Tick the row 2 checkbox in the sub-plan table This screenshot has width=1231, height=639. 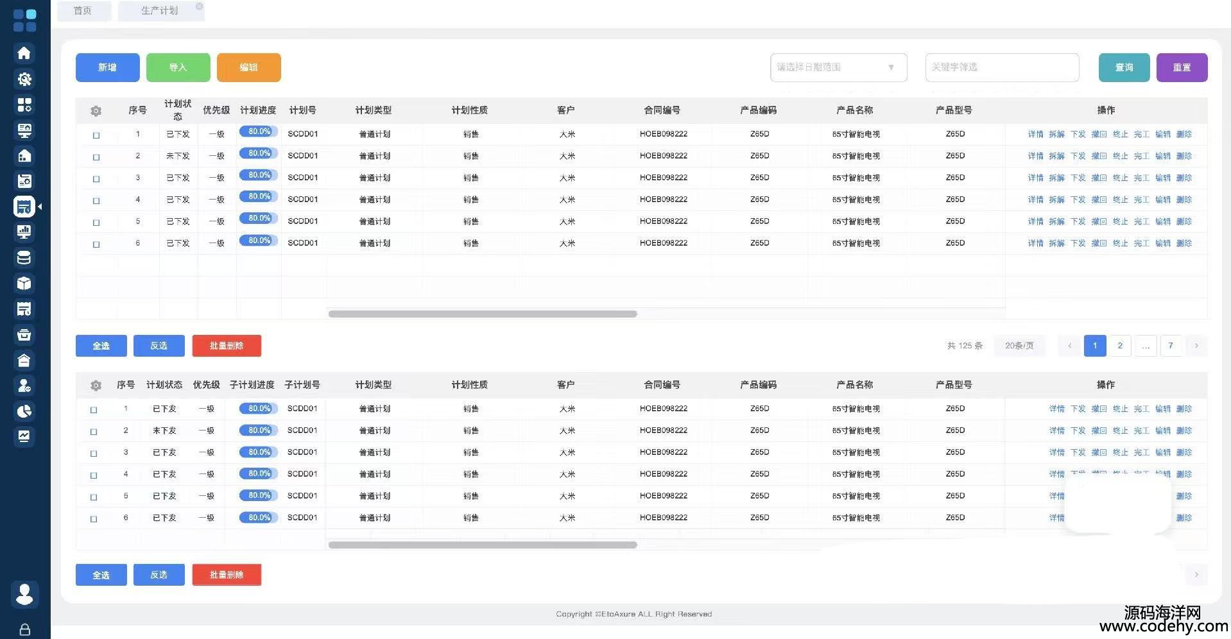pyautogui.click(x=94, y=432)
